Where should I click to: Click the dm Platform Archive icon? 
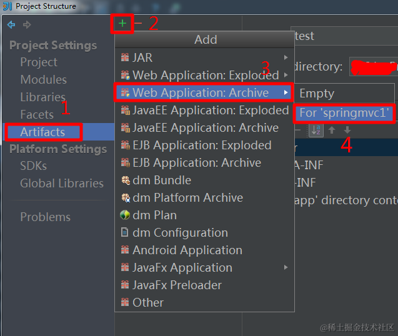[x=126, y=198]
